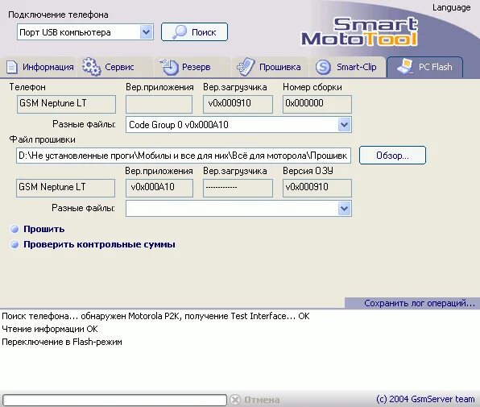
Task: Click the Резерв backup clock icon
Action: pyautogui.click(x=168, y=66)
